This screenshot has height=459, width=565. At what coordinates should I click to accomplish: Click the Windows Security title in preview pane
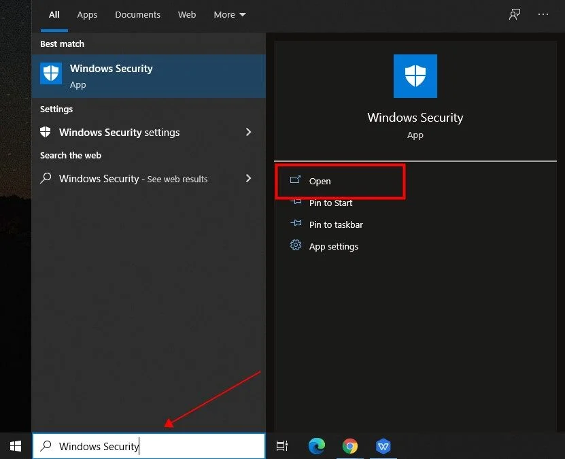415,118
